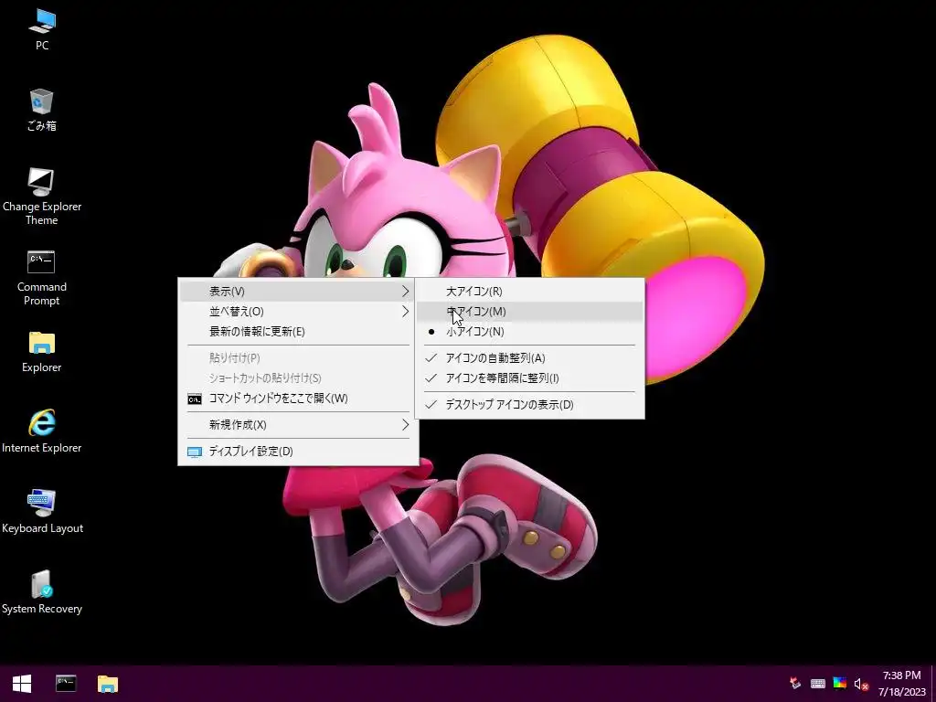The image size is (936, 702).
Task: Select 中アイコン(M) medium icons option
Action: (x=529, y=312)
